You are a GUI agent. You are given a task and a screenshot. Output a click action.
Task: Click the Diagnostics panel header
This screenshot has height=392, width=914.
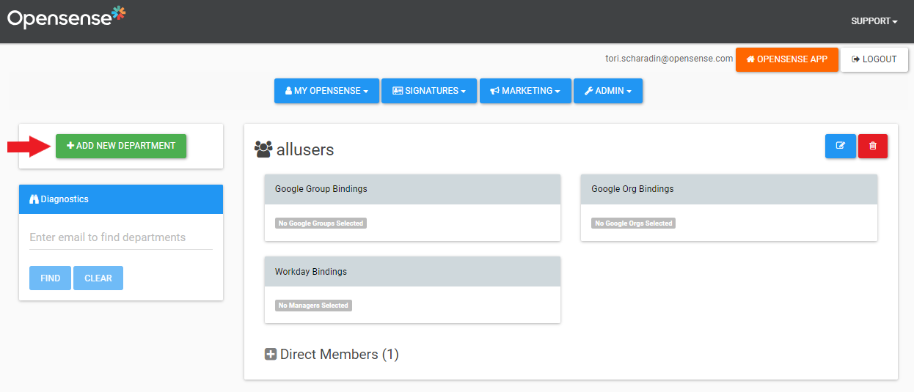click(x=121, y=199)
